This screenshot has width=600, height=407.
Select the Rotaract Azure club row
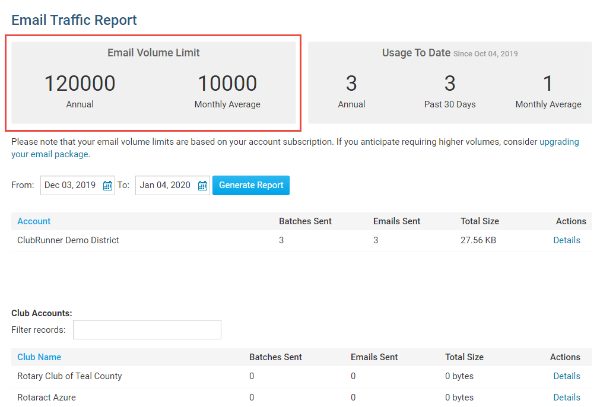(x=46, y=398)
